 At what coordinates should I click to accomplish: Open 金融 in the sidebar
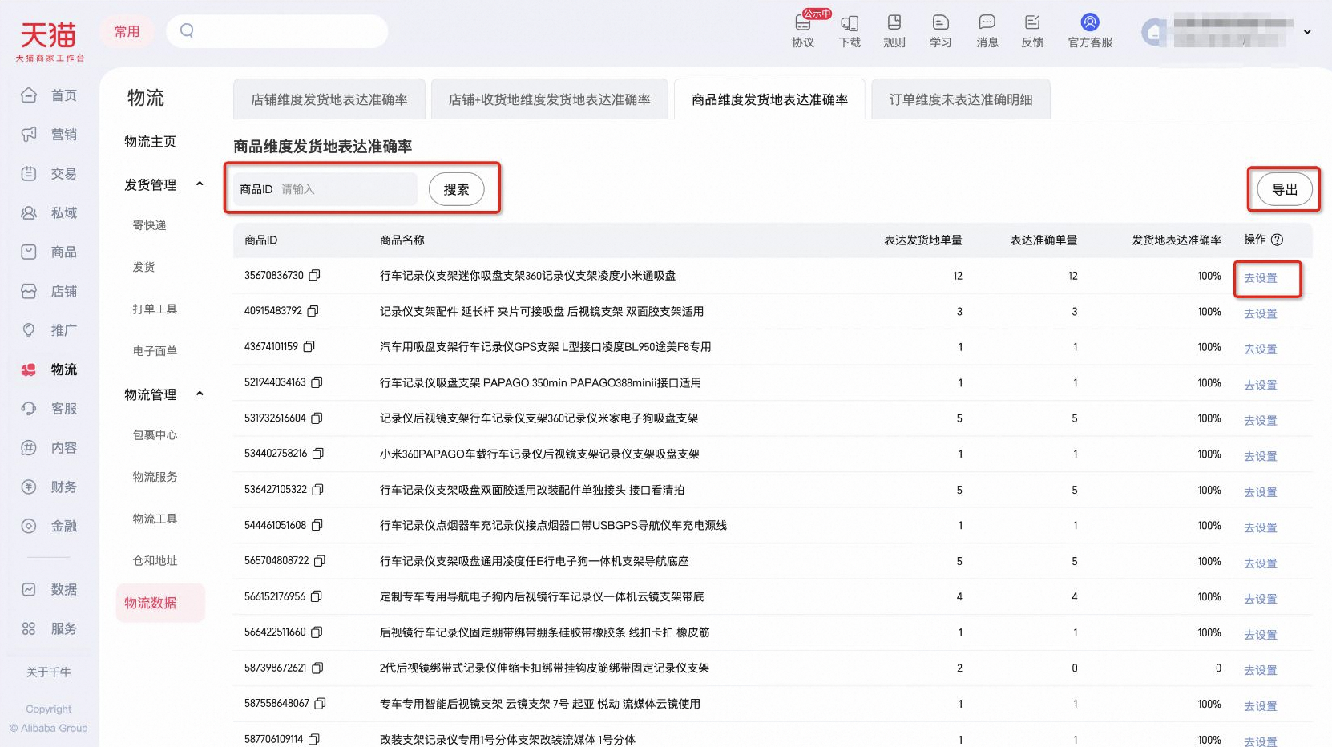click(50, 527)
